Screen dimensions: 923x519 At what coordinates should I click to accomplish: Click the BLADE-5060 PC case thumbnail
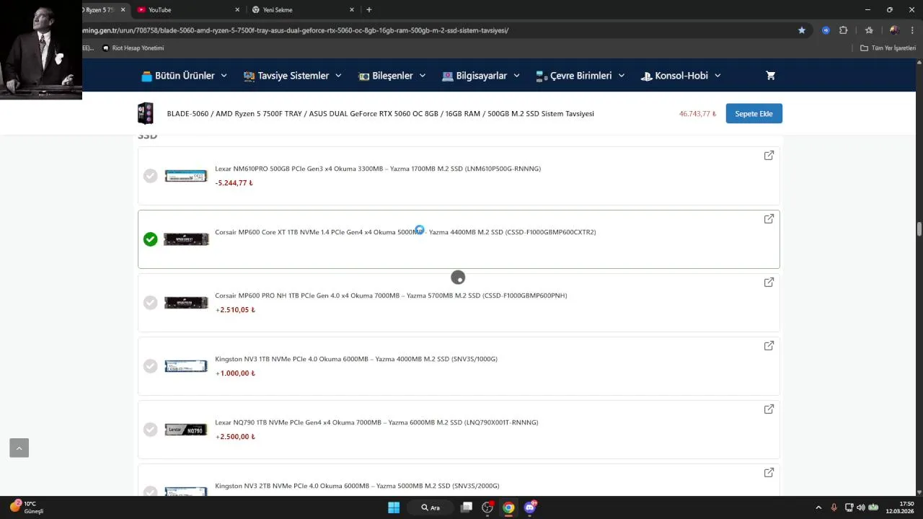[146, 114]
